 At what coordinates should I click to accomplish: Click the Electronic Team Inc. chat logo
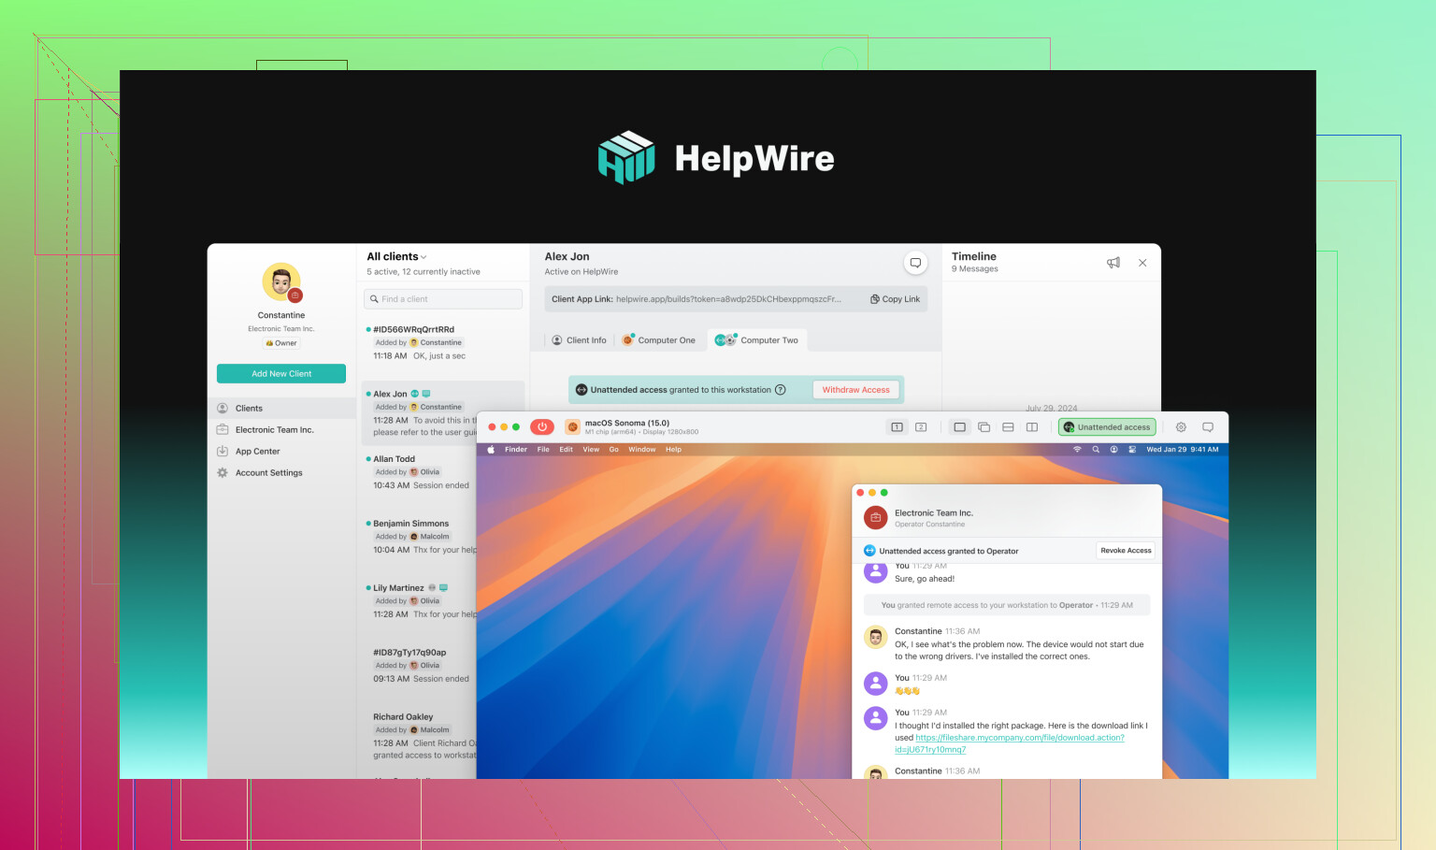coord(876,517)
